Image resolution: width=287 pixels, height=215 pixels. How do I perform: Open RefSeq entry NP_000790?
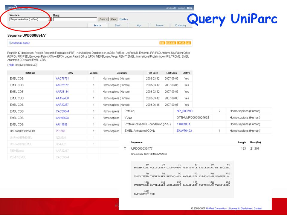(184, 111)
